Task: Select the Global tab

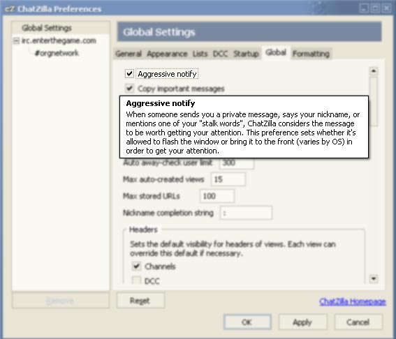Action: click(276, 52)
